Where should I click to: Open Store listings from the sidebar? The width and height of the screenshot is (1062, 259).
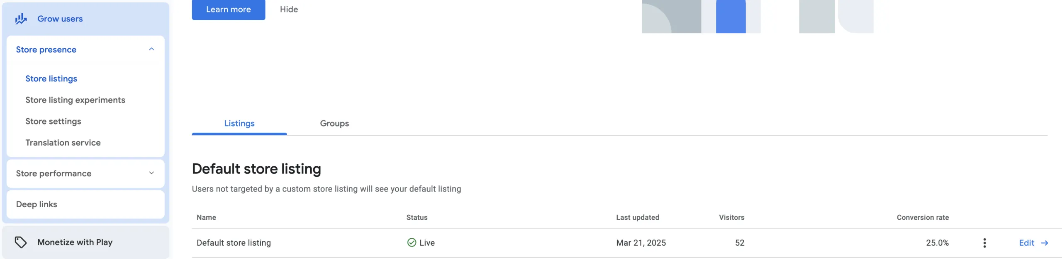pos(51,78)
